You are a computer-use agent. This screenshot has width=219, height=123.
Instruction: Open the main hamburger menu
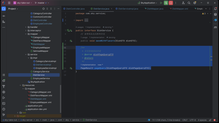[9, 3]
